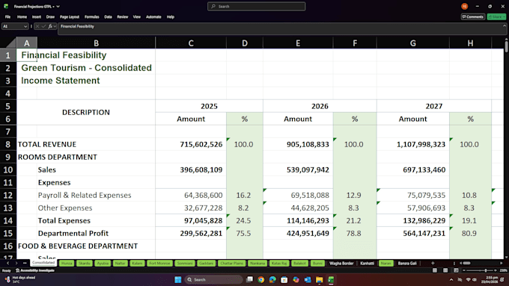This screenshot has height=286, width=509.
Task: Switch to the Insert ribbon tab
Action: click(37, 17)
